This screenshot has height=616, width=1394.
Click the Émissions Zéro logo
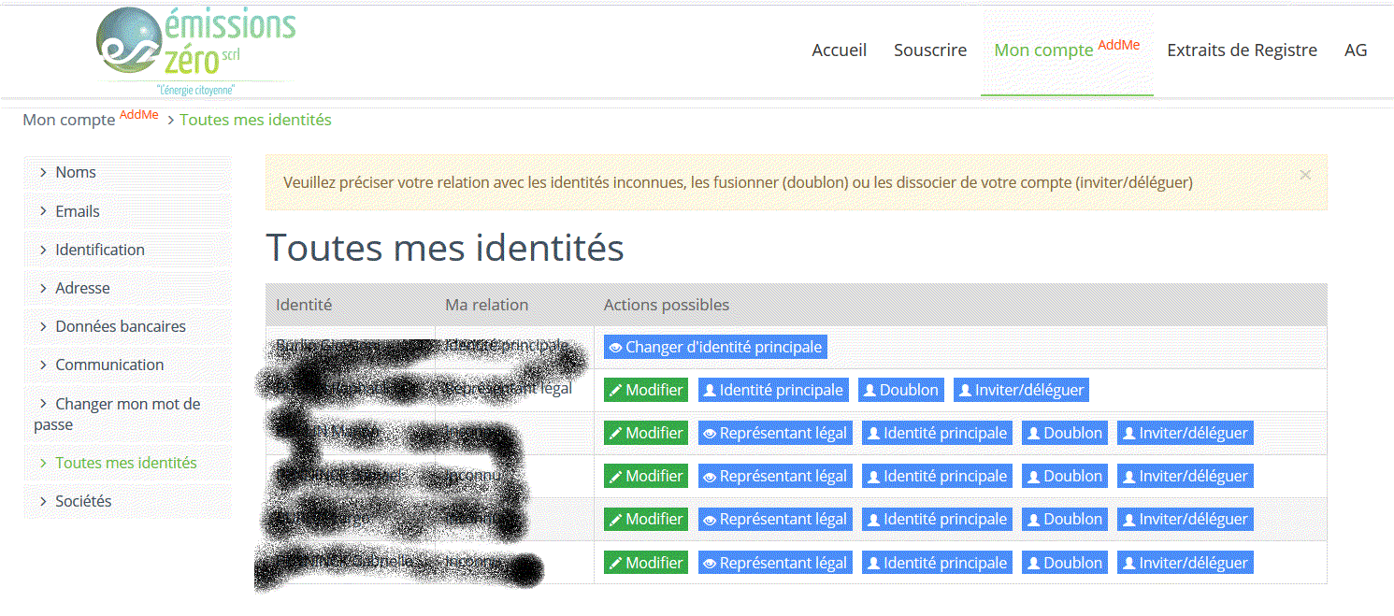[194, 50]
